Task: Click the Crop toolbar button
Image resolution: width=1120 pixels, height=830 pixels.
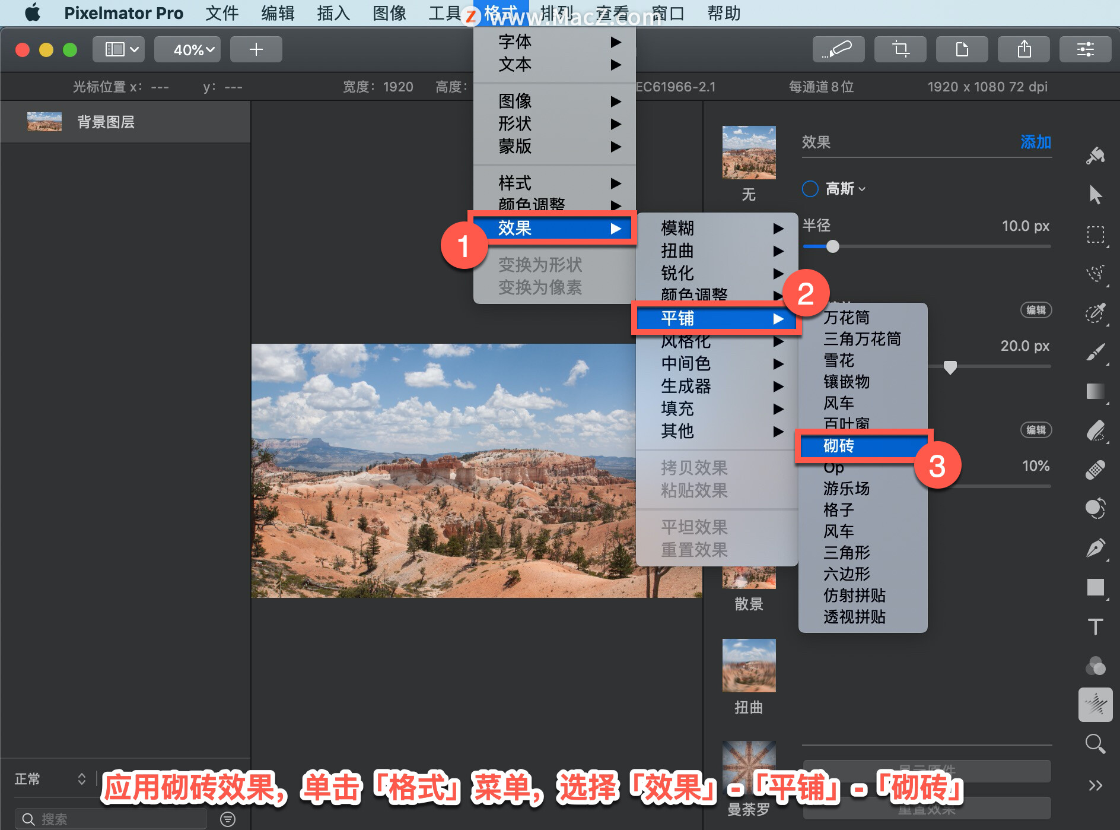Action: pyautogui.click(x=900, y=49)
